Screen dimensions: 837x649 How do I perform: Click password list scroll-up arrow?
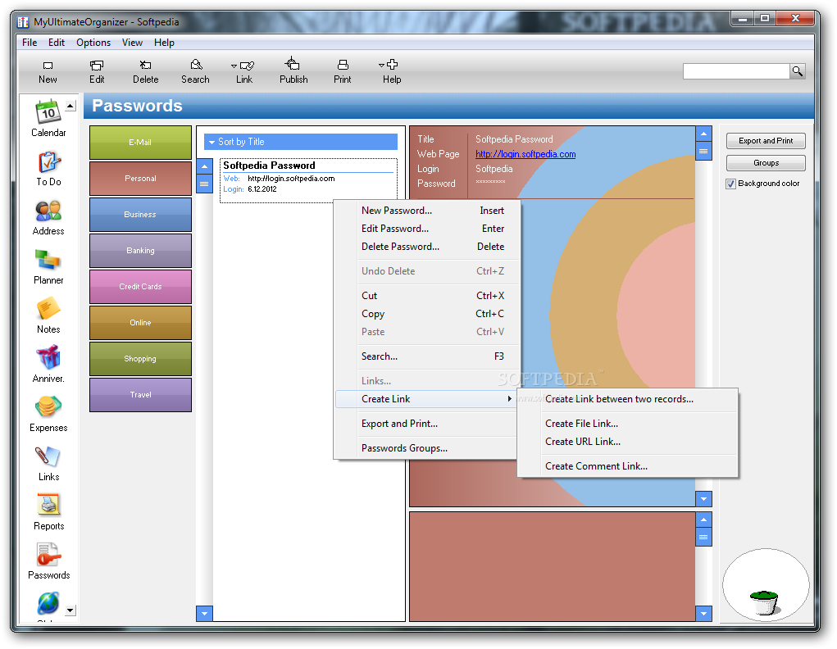pyautogui.click(x=204, y=166)
